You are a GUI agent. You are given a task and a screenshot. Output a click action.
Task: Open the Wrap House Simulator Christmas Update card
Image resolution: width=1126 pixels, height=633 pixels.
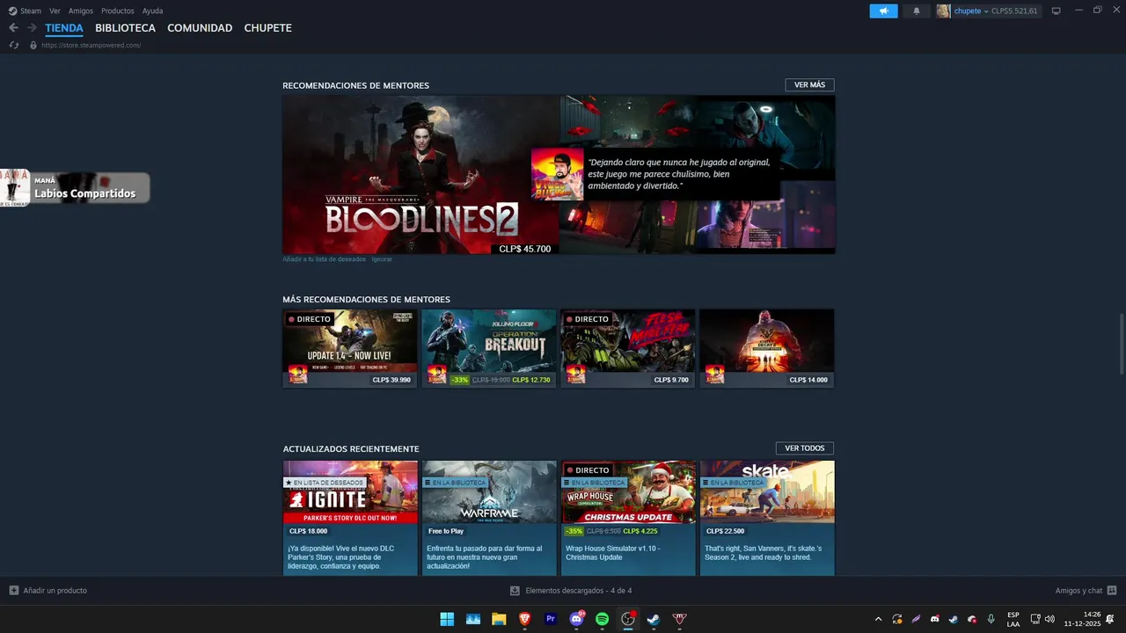(628, 518)
